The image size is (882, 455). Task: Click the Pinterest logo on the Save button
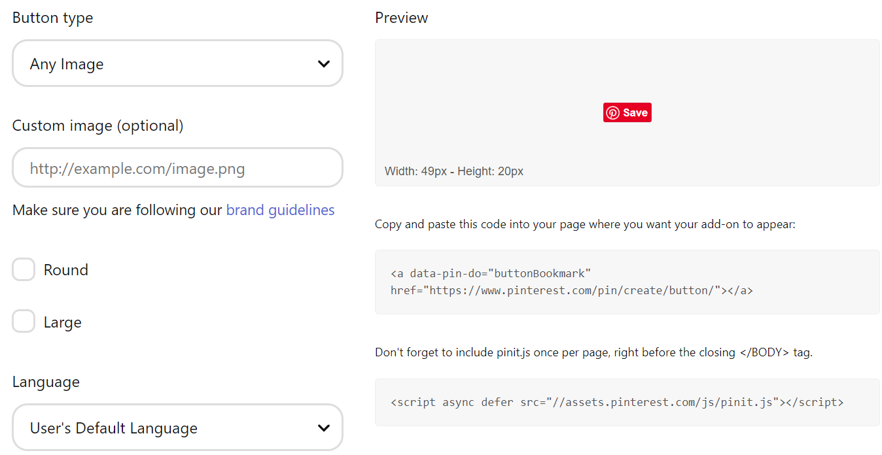612,112
